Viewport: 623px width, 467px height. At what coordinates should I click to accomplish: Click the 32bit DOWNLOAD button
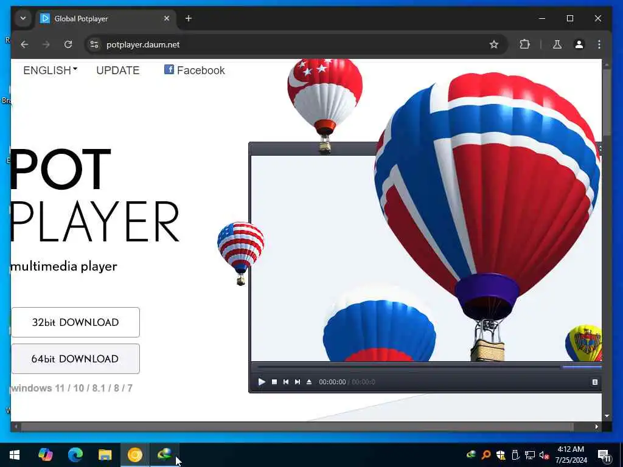point(75,322)
